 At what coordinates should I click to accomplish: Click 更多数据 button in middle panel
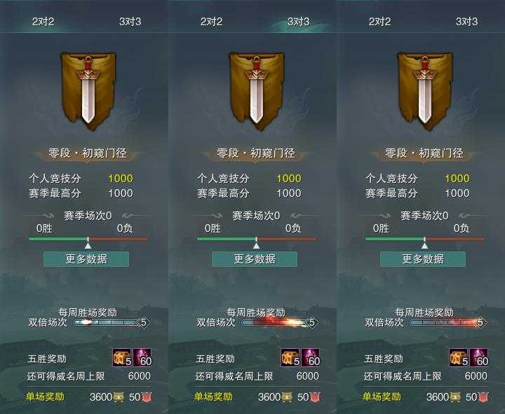tap(255, 259)
